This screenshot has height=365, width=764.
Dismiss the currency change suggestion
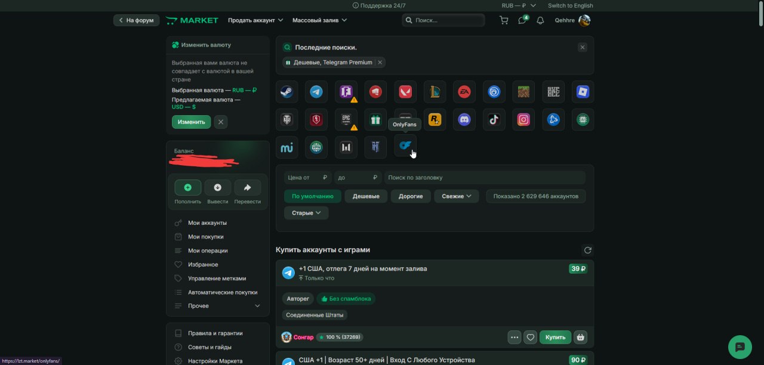click(x=221, y=122)
